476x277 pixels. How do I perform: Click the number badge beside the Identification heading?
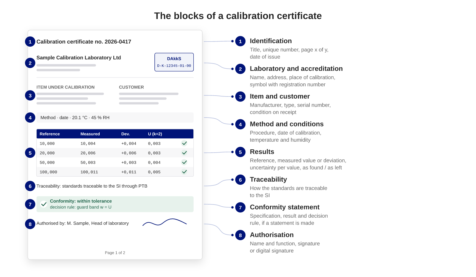click(x=240, y=41)
